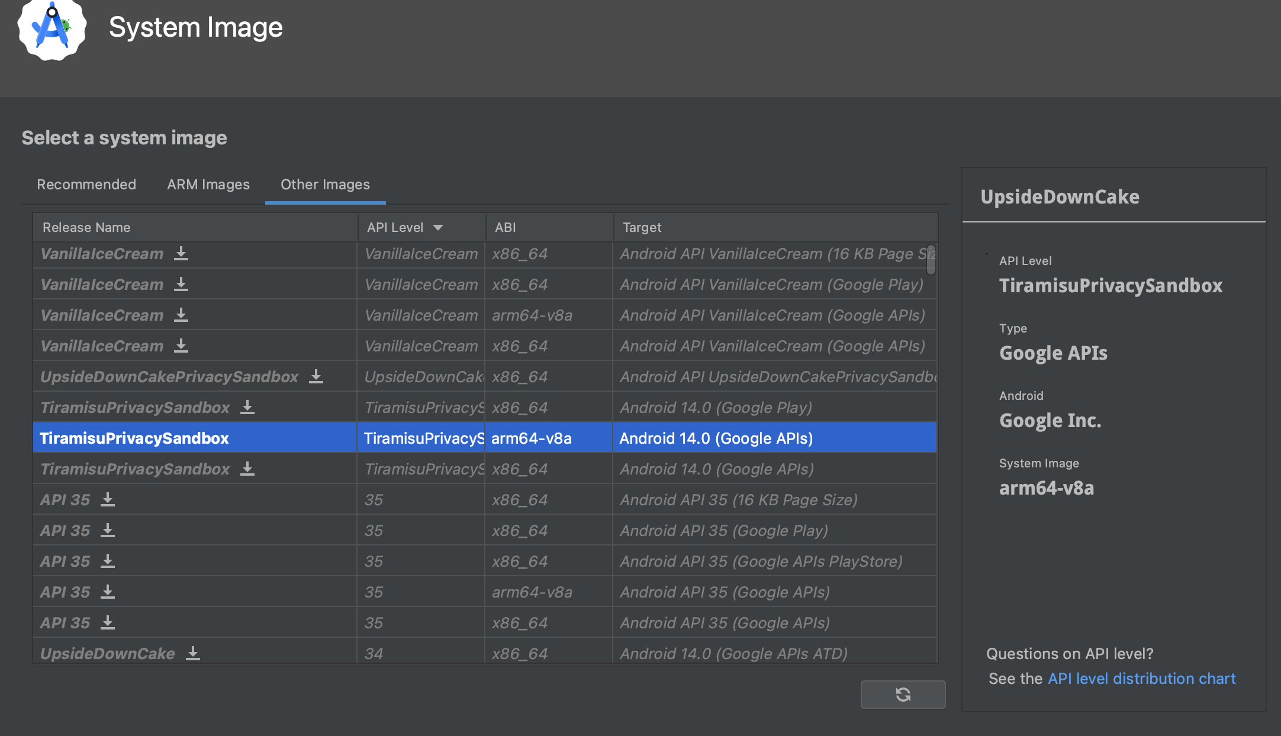This screenshot has width=1281, height=736.
Task: Download the TiramisuPrivacySandbox Google Play image
Action: (x=247, y=408)
